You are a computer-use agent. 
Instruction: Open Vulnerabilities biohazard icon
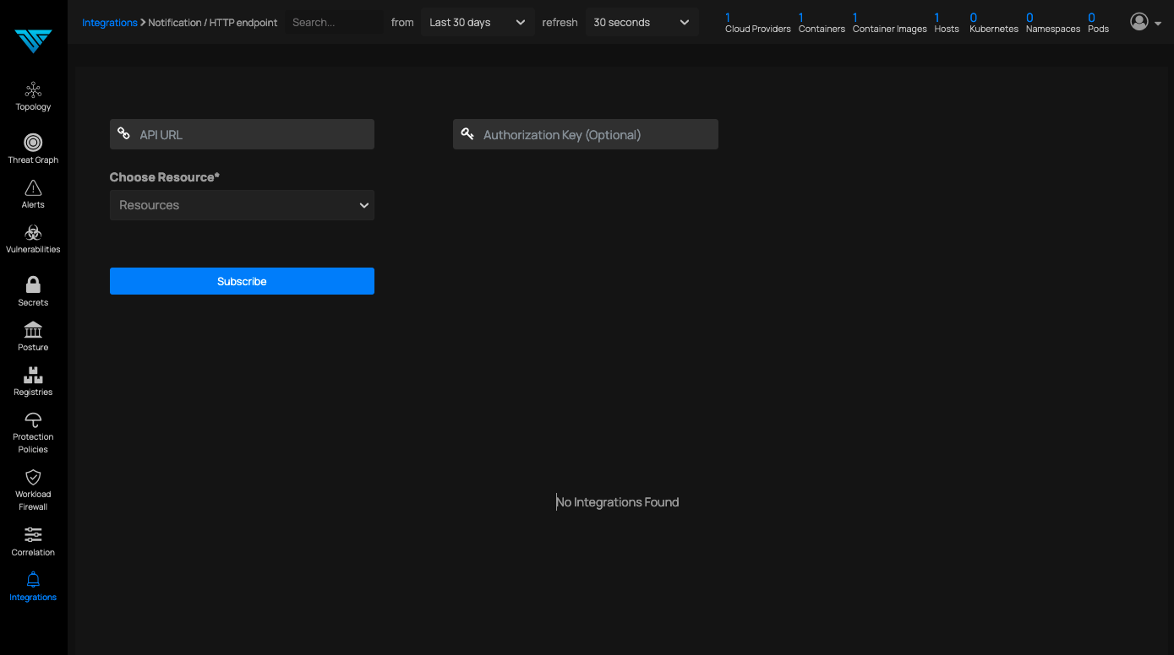pos(33,233)
